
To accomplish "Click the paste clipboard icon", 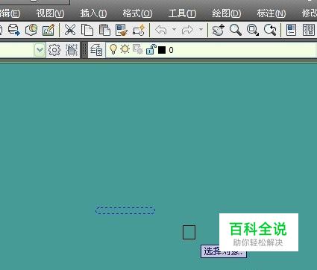I will coord(104,30).
